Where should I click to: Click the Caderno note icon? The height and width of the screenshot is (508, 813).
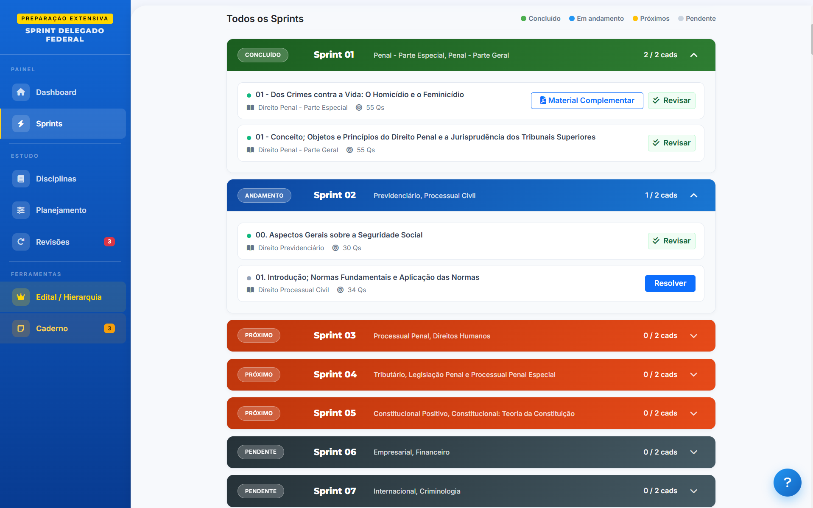pyautogui.click(x=21, y=328)
